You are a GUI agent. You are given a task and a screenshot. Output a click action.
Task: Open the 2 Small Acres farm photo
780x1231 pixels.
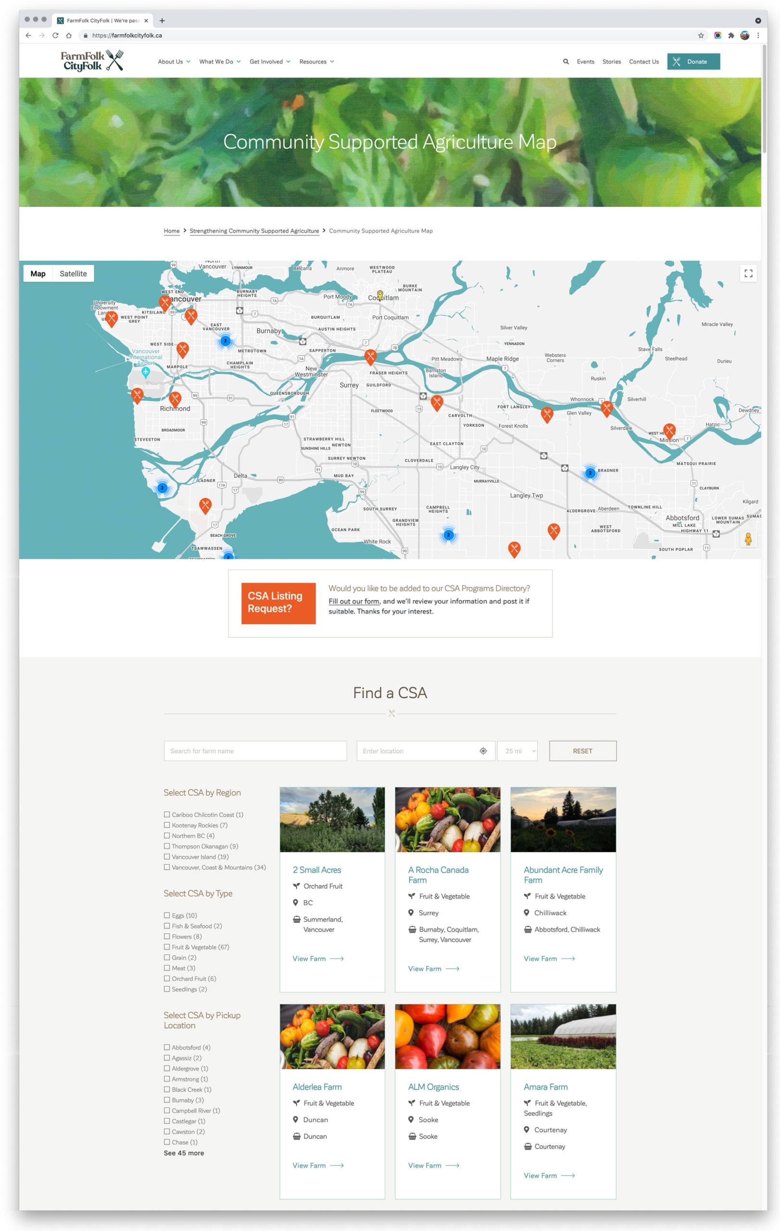tap(332, 819)
